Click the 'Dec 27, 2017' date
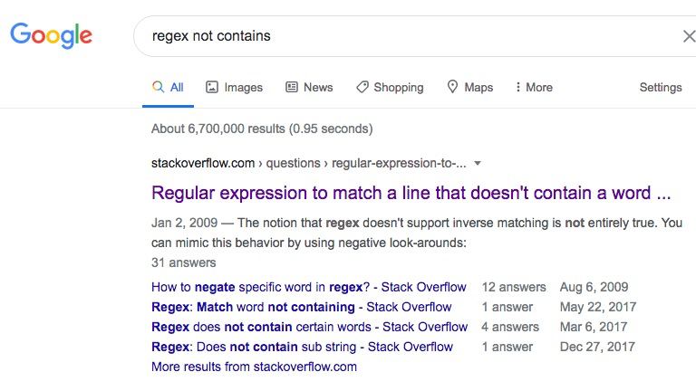 (597, 347)
